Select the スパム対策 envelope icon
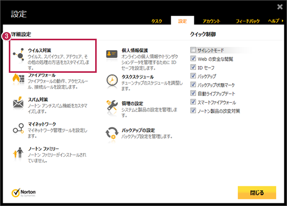This screenshot has width=287, height=206. tap(18, 103)
